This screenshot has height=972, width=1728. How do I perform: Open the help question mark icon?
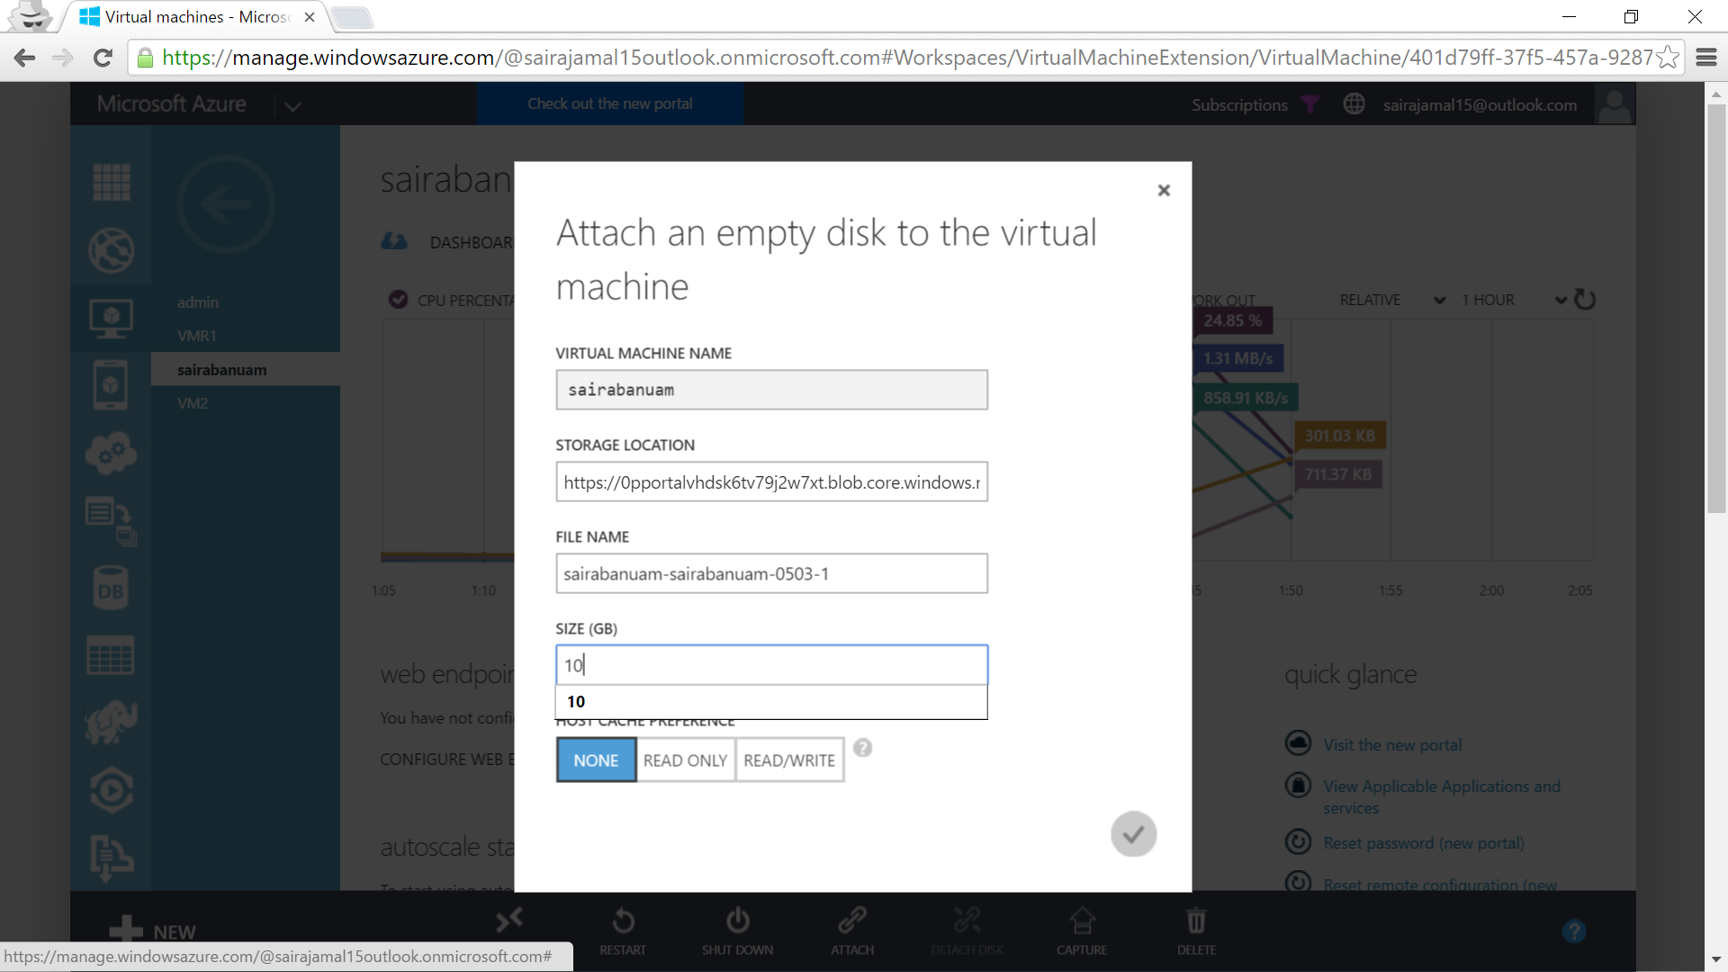click(x=1574, y=931)
